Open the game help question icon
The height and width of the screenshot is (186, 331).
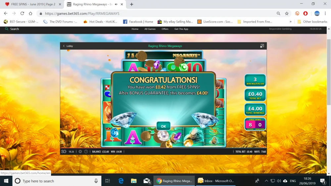86,152
